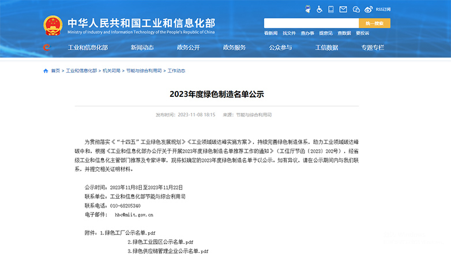The width and height of the screenshot is (451, 257).
Task: Go to 机关司局 in the breadcrumb
Action: click(111, 71)
